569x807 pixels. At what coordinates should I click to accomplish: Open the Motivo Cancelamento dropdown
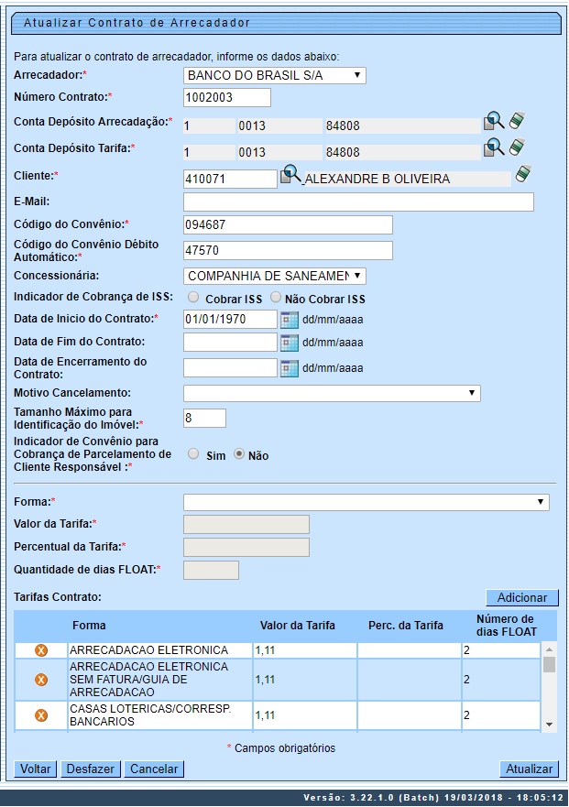click(332, 393)
